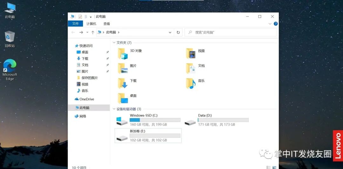Click the 下载 pin icon in quick access
The image size is (343, 169).
click(x=107, y=59)
